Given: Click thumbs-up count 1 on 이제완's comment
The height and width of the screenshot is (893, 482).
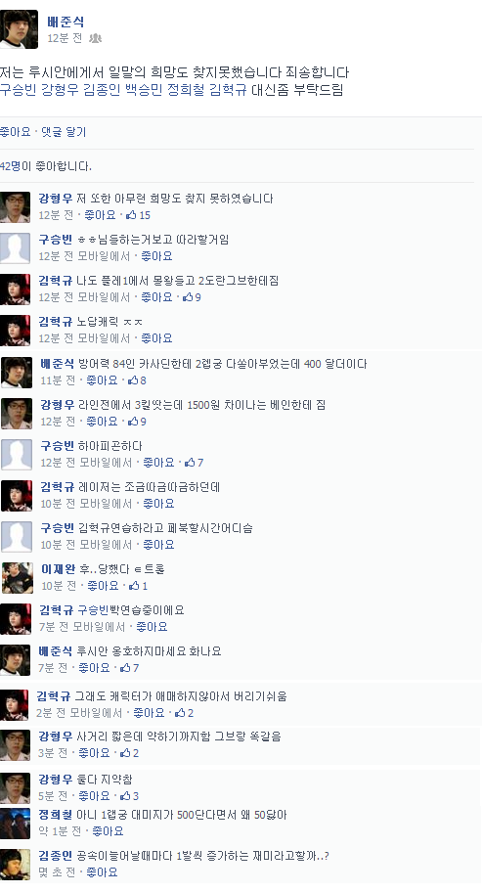Looking at the screenshot, I should (x=138, y=586).
